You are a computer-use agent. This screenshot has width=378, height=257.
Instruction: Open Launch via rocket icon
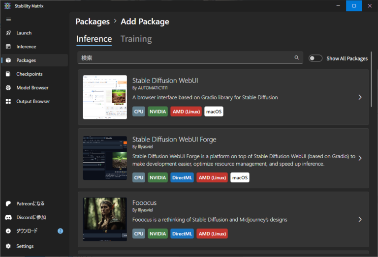click(x=8, y=33)
